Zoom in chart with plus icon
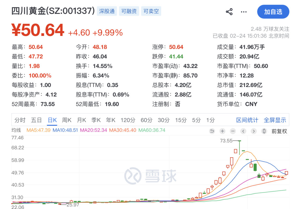 pos(222,131)
